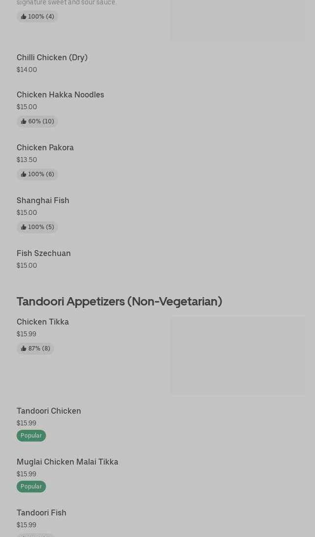Choose Chicken Tikka menu item
315x537 pixels.
43,322
